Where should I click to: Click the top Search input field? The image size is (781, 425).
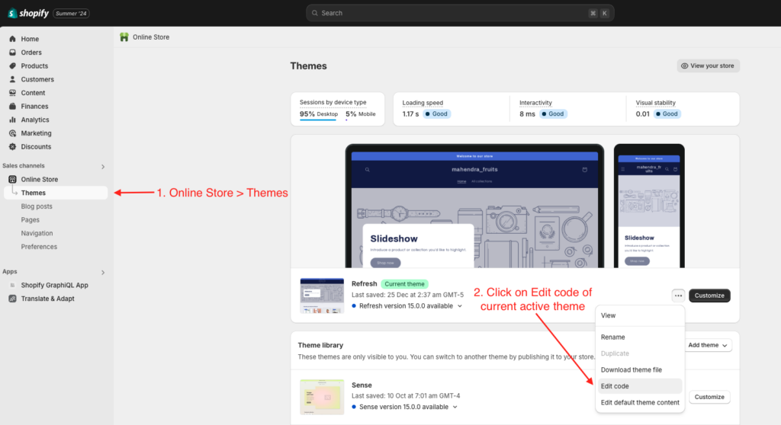[459, 13]
